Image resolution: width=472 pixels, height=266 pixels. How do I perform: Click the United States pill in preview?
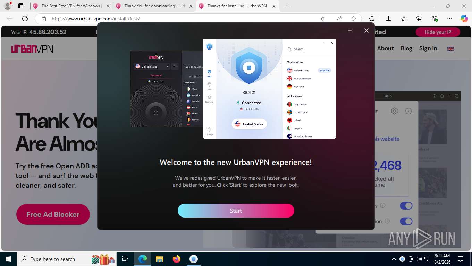click(x=249, y=124)
